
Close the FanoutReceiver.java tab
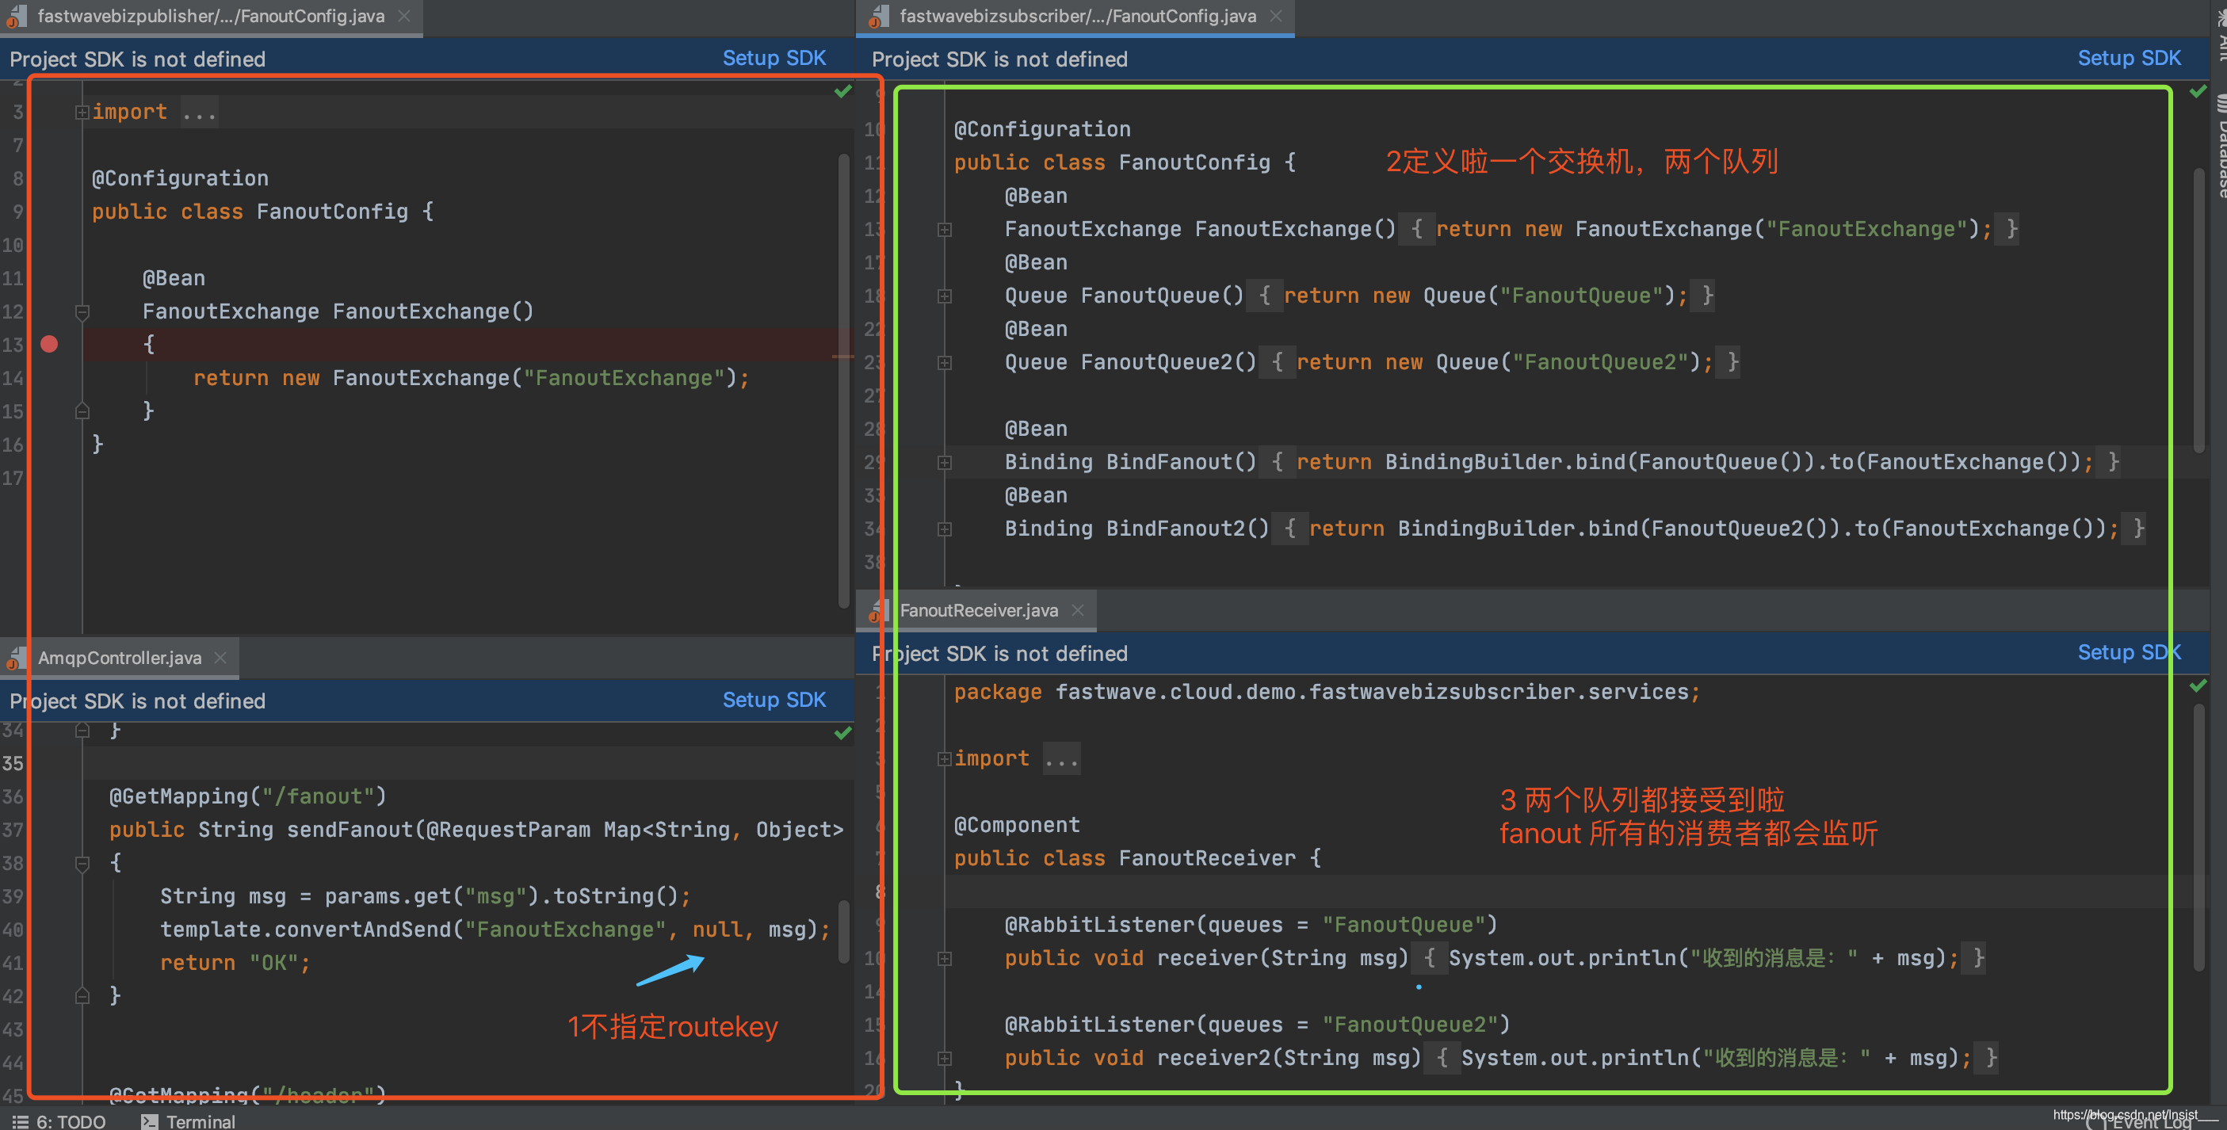coord(1077,610)
